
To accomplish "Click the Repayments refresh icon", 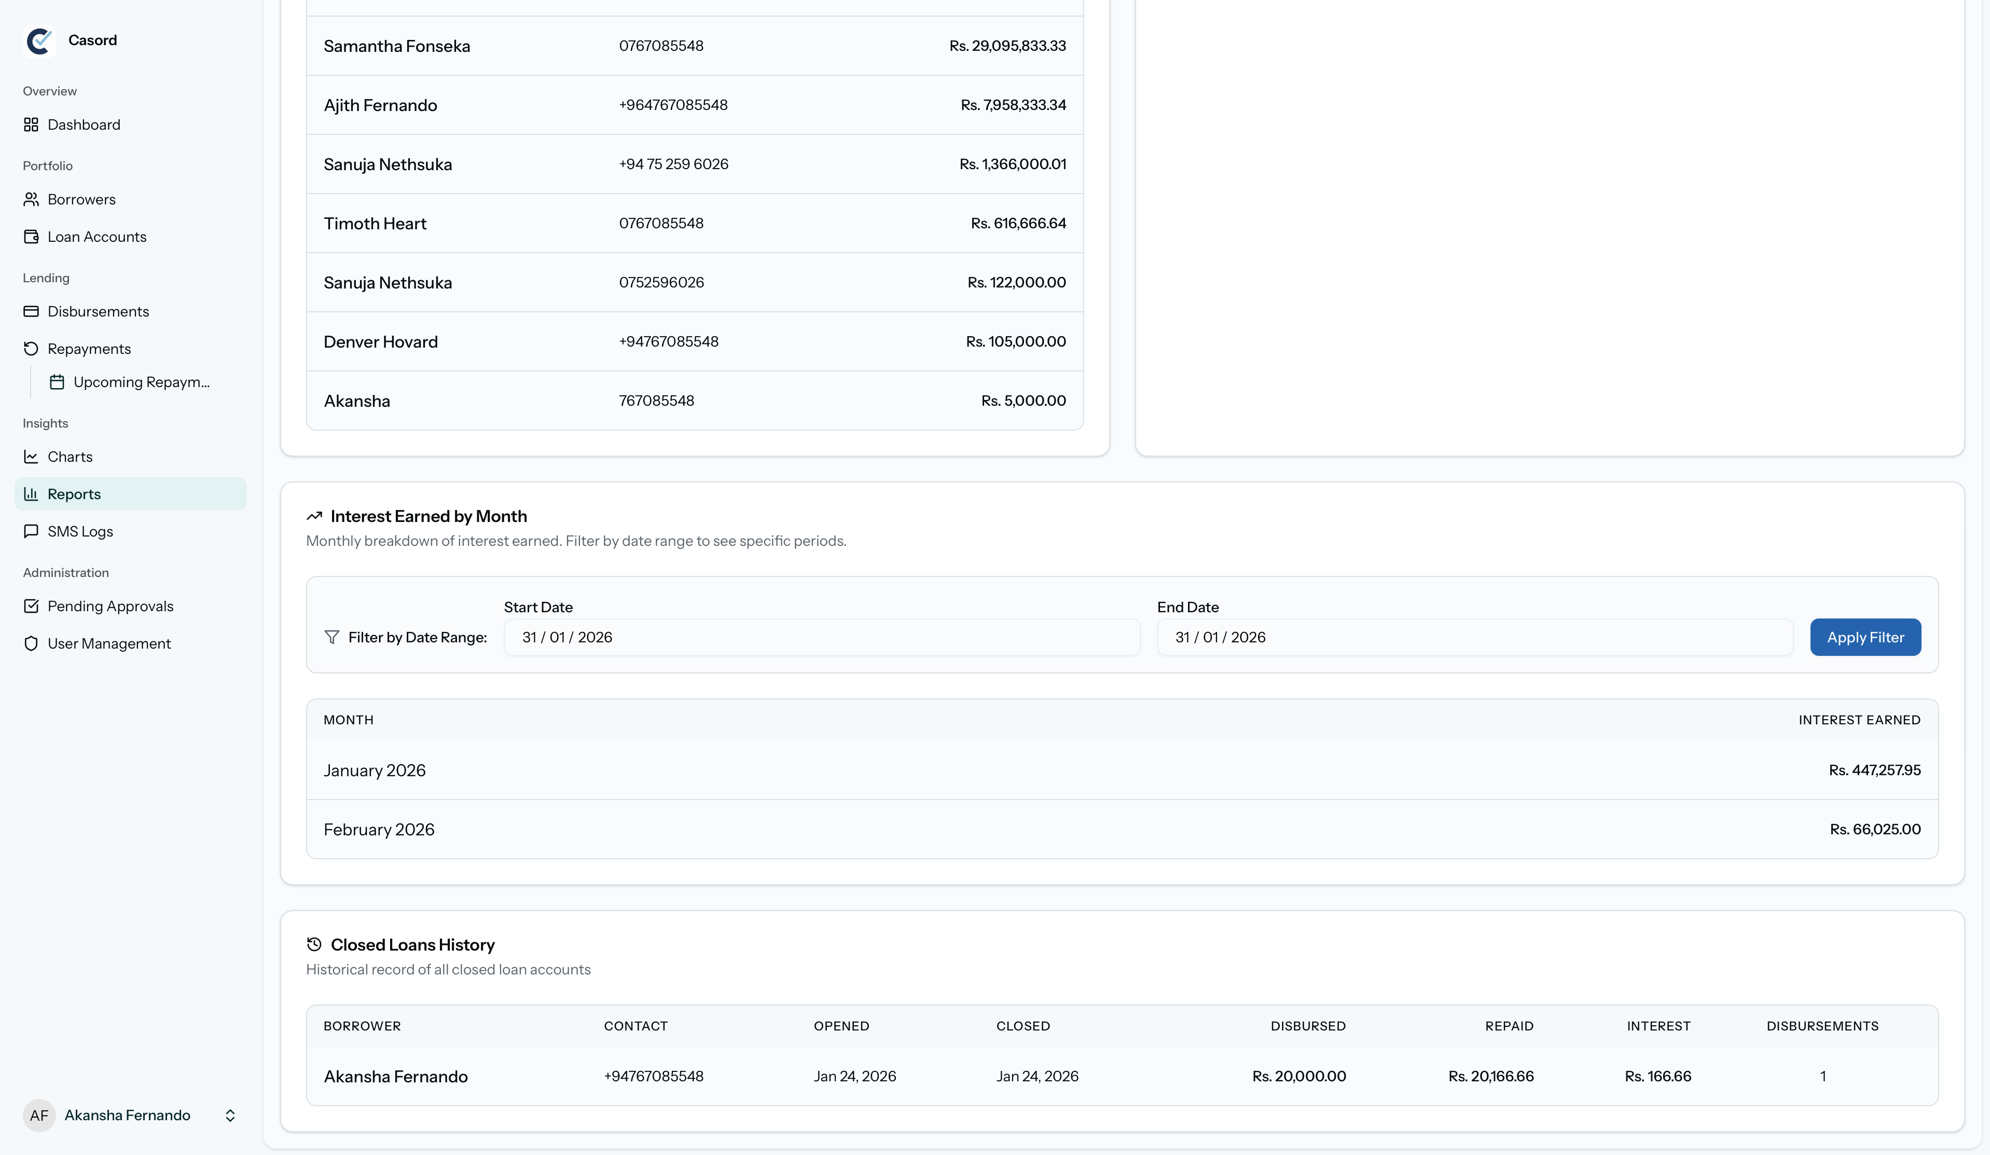I will (31, 348).
